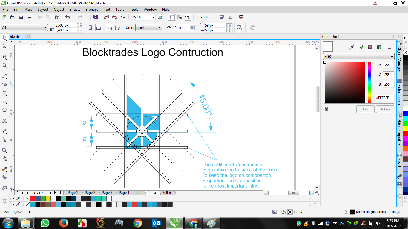Select the Text tool
Image resolution: width=408 pixels, height=229 pixels.
4,120
